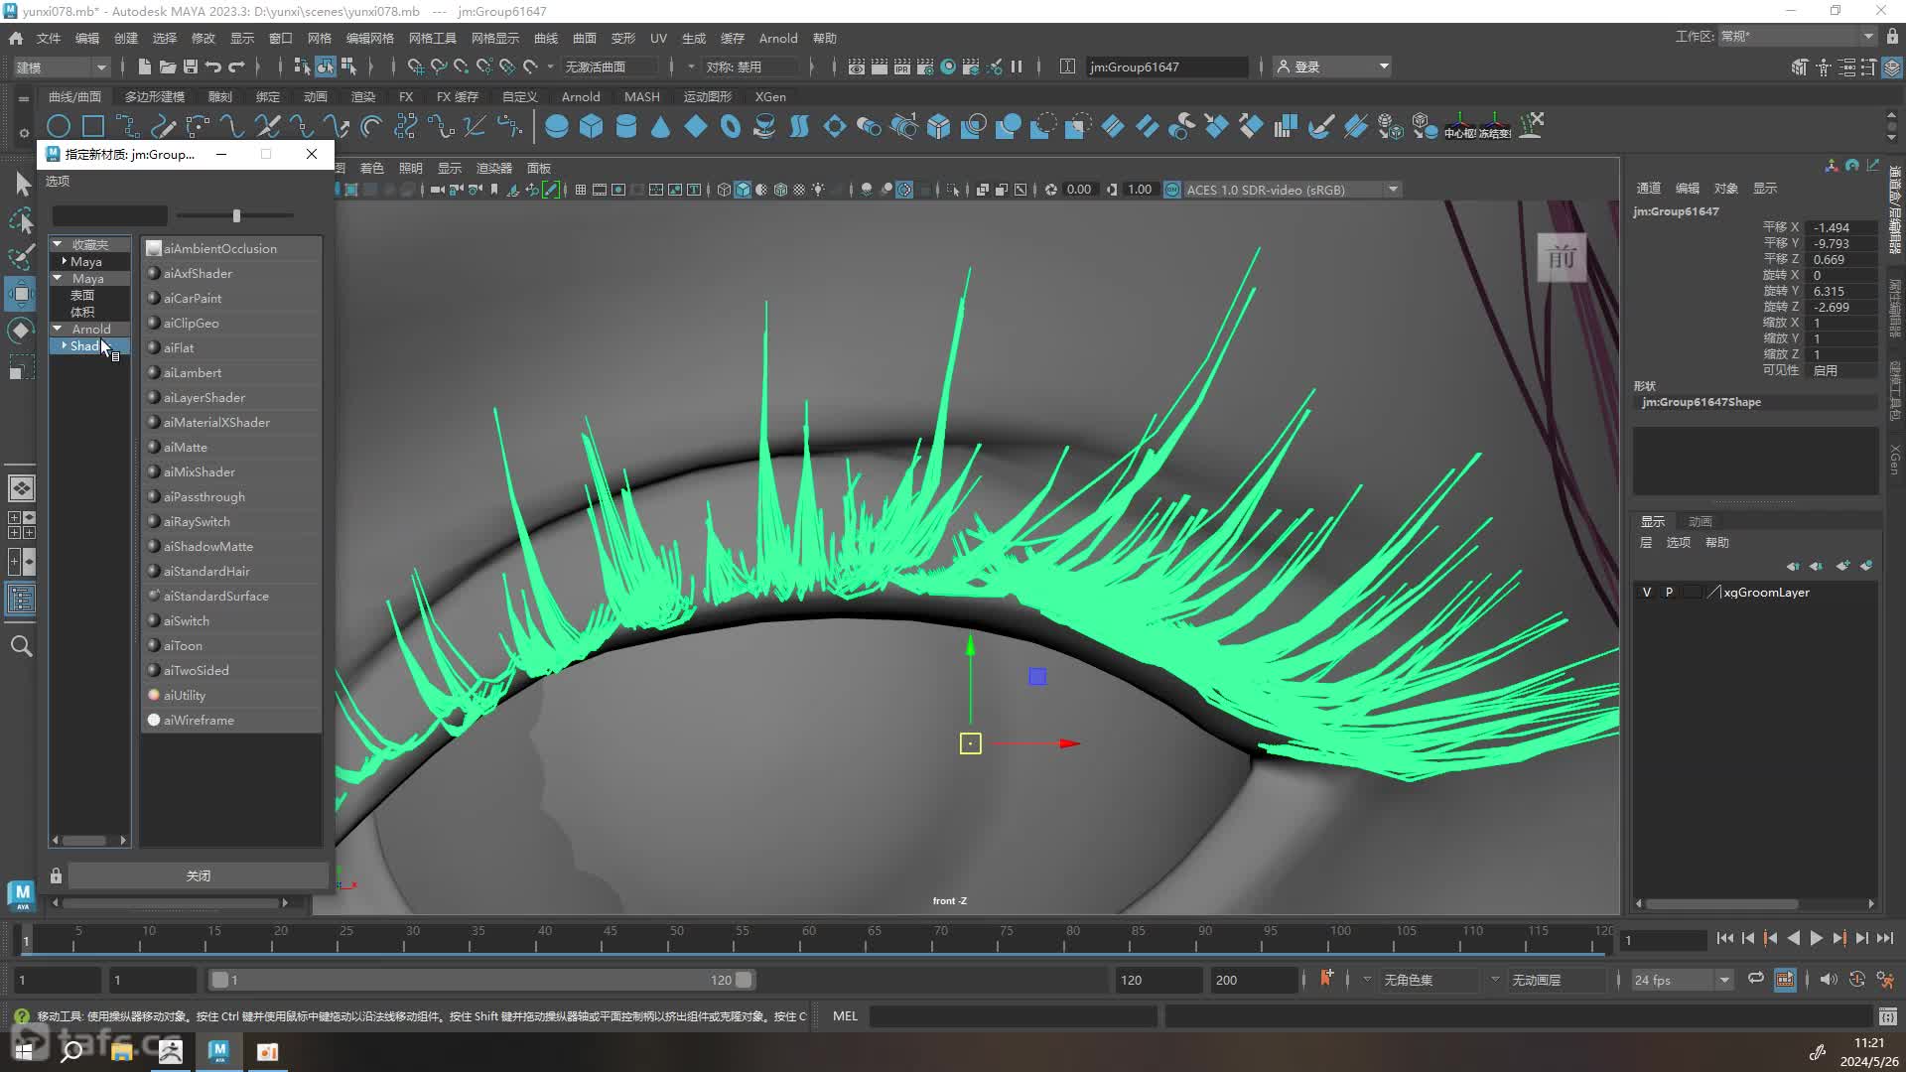The image size is (1906, 1072).
Task: Expand the Maya node under 收藏夹
Action: 65,261
